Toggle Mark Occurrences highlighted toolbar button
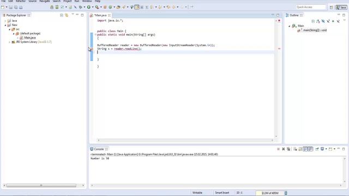Viewport: 349px width, 196px height. (137, 7)
